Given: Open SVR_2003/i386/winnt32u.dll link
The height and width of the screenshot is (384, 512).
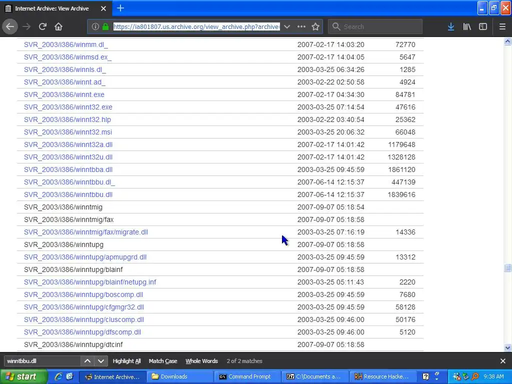Looking at the screenshot, I should 68,157.
